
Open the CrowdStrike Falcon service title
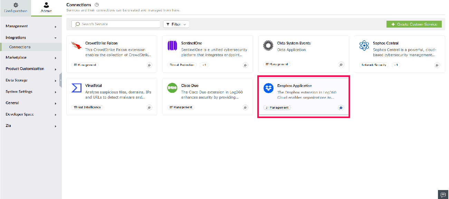[102, 43]
